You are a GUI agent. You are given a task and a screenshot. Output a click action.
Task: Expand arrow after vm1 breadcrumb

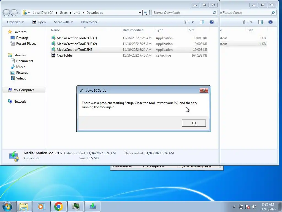click(83, 13)
